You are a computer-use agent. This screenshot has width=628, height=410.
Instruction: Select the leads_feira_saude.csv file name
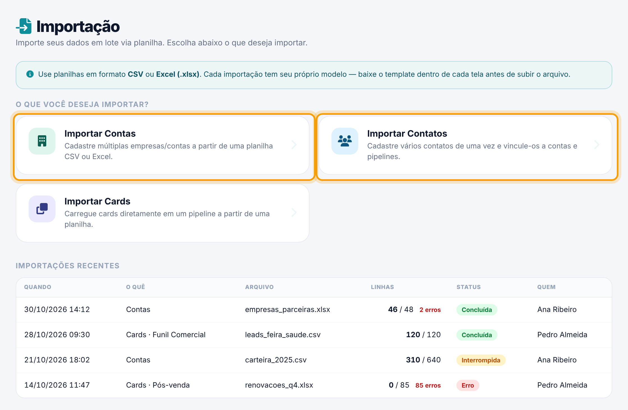point(283,335)
